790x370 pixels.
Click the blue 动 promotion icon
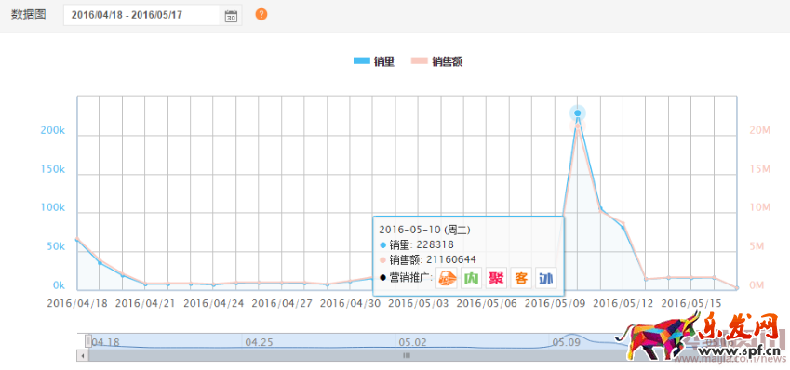click(x=545, y=278)
